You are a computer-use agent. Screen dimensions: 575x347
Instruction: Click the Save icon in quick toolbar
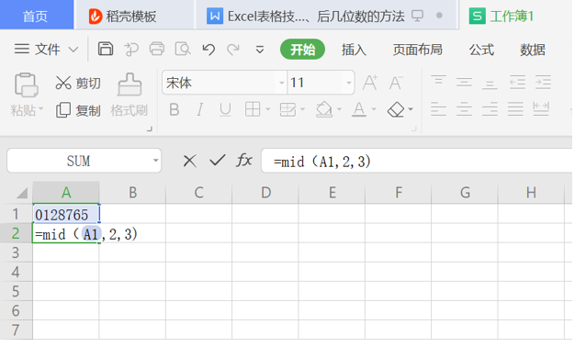click(x=106, y=49)
